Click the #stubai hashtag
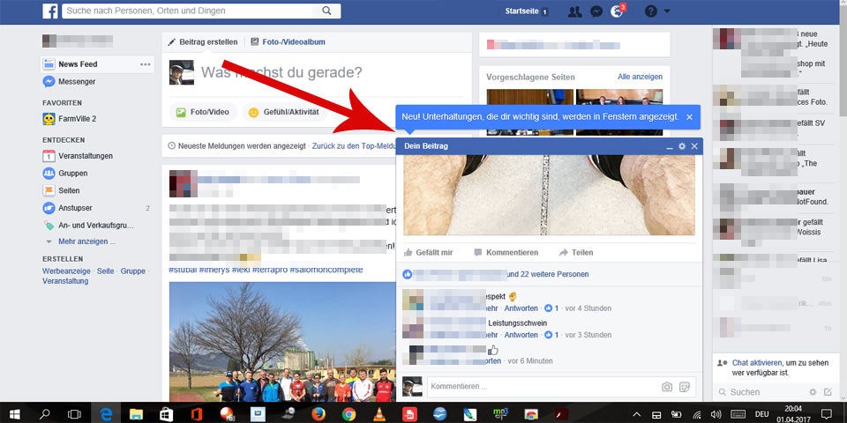 (183, 270)
